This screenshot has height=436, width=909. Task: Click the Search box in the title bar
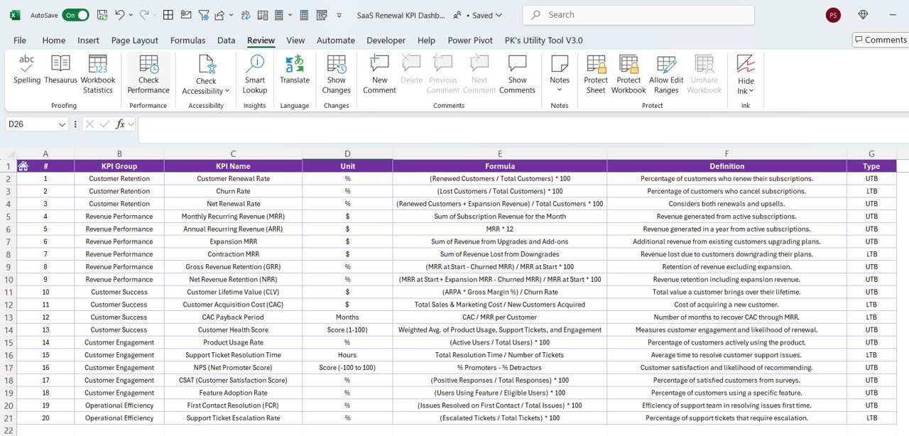[638, 15]
